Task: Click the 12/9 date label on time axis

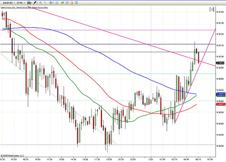Action: [151, 159]
